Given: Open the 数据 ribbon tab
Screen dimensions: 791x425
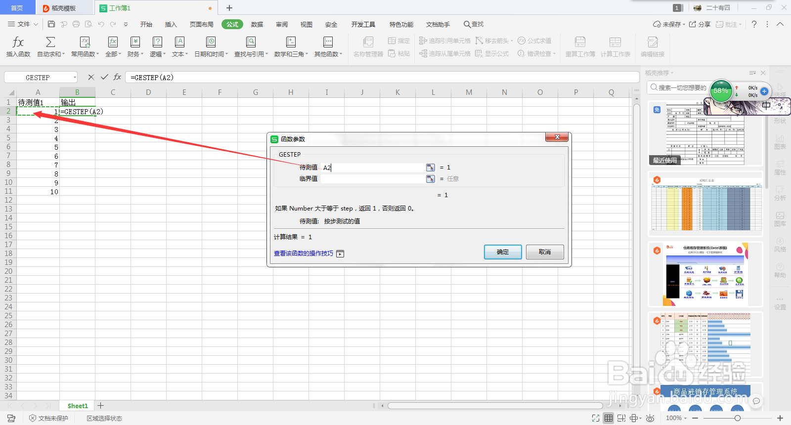Looking at the screenshot, I should pos(257,24).
